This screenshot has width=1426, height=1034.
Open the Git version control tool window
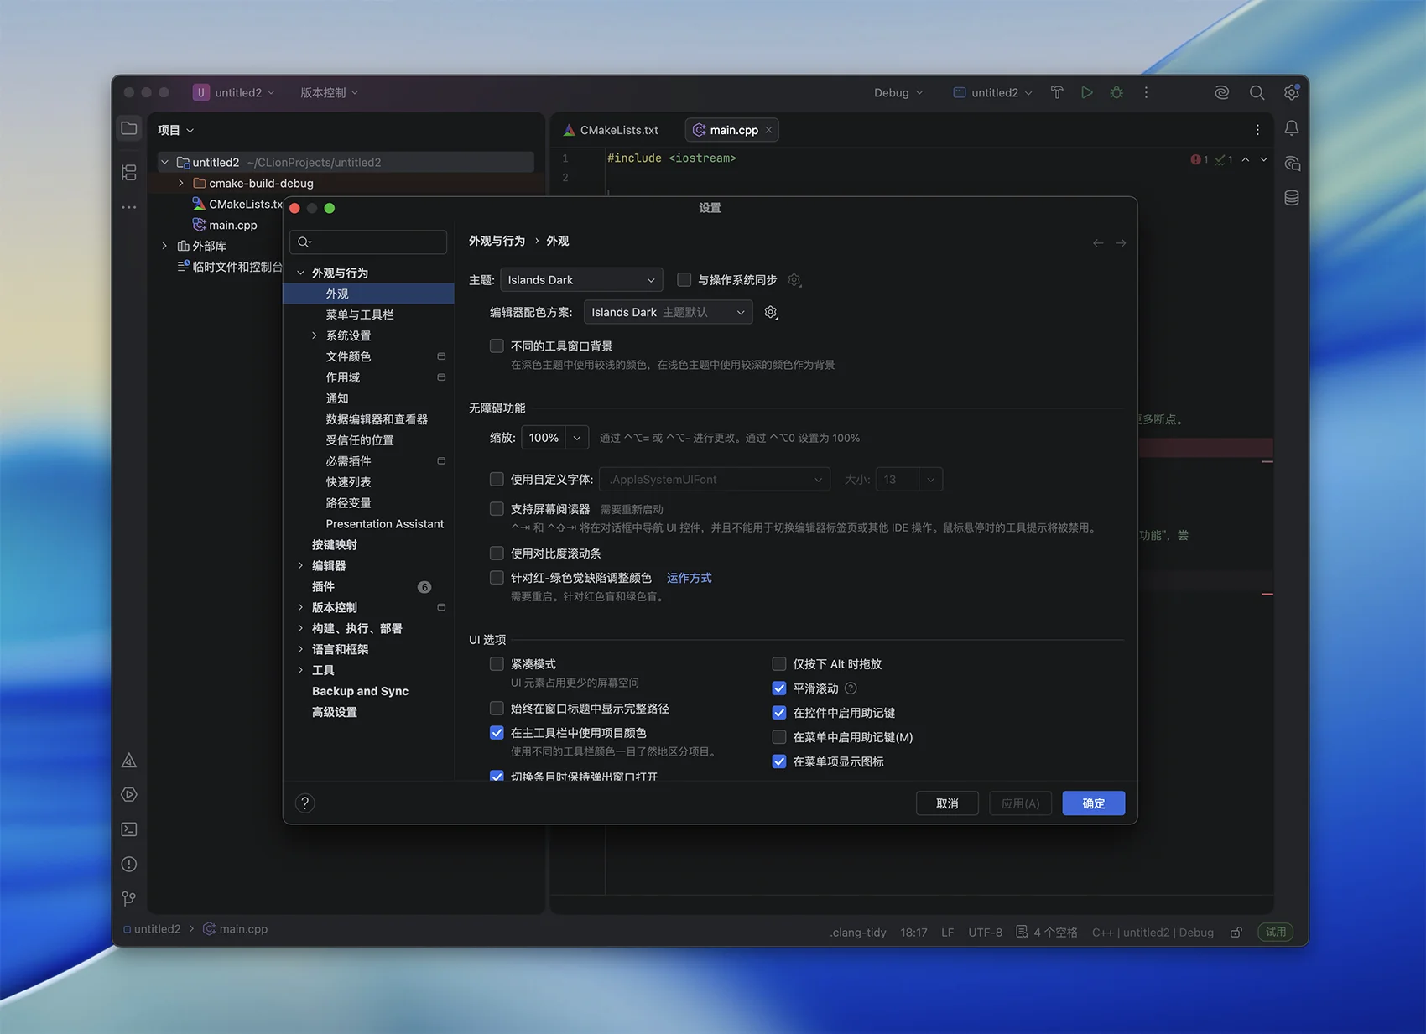pos(129,899)
